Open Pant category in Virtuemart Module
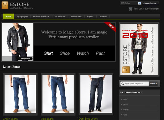164x120 pixels. tap(125, 115)
